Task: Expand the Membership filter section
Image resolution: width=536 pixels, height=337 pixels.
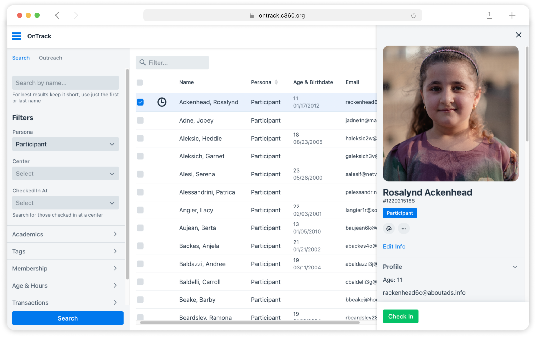Action: point(65,268)
